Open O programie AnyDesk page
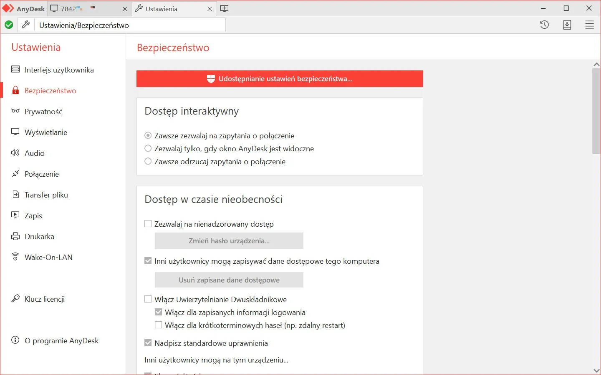Image resolution: width=601 pixels, height=375 pixels. pyautogui.click(x=62, y=341)
